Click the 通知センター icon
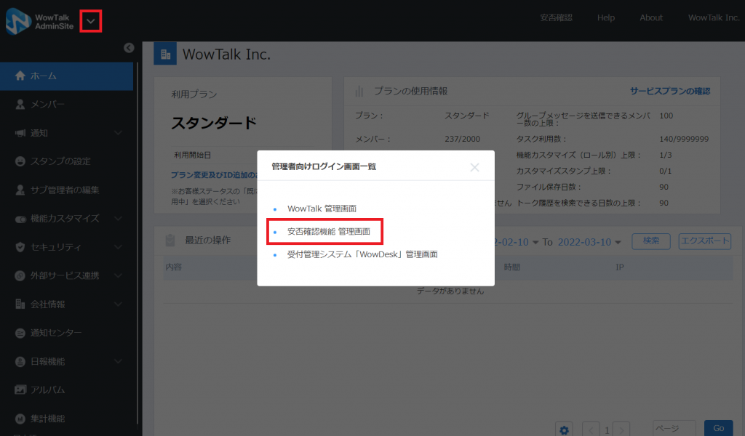 (20, 333)
